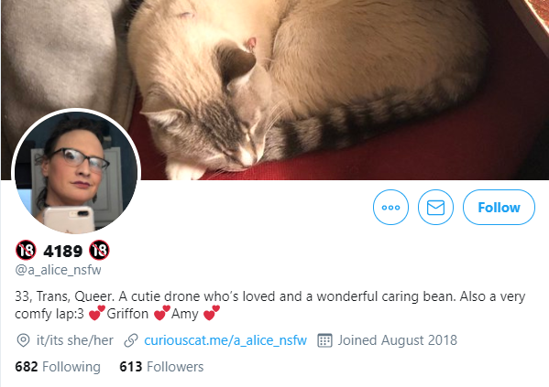Open the 682 Following list
This screenshot has height=387, width=549.
58,367
